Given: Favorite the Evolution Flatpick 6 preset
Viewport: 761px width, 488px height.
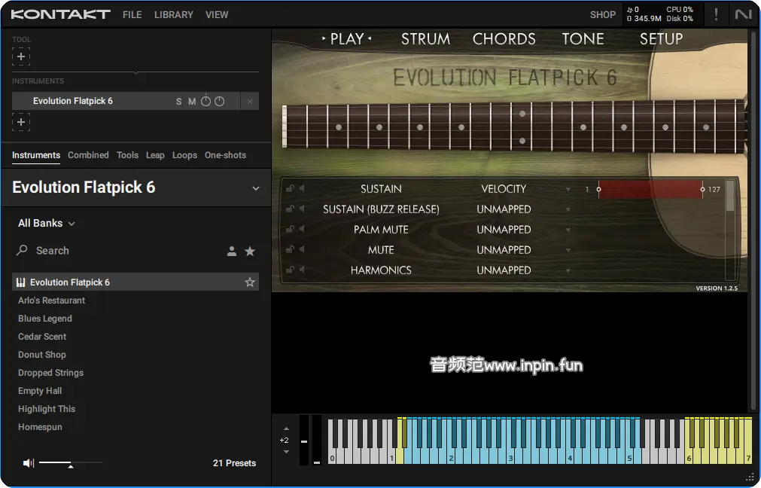Looking at the screenshot, I should (250, 282).
